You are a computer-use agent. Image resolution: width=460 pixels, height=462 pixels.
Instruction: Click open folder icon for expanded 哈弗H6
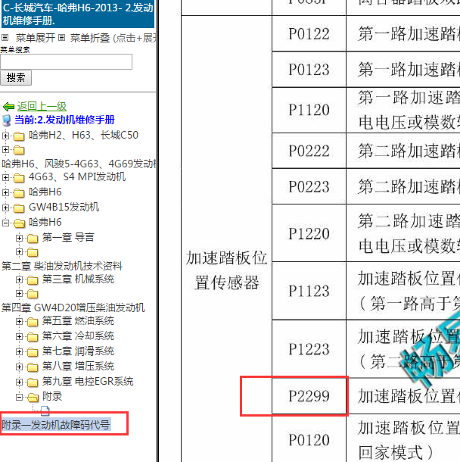coord(20,223)
